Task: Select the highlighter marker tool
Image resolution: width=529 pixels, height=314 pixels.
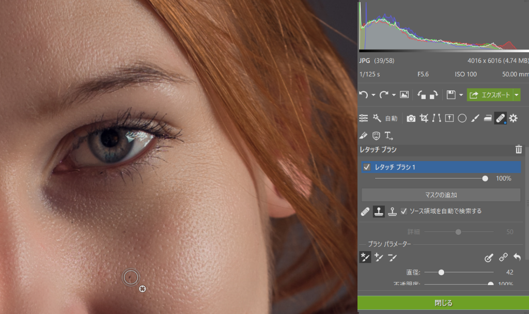Action: [x=363, y=136]
